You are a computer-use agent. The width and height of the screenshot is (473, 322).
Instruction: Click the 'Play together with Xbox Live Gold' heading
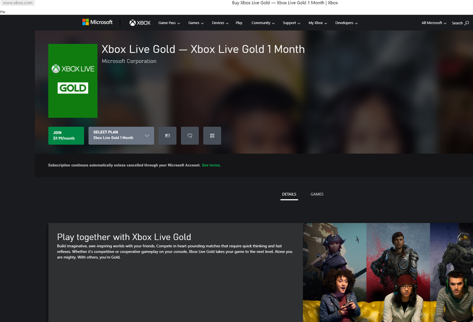(x=124, y=237)
